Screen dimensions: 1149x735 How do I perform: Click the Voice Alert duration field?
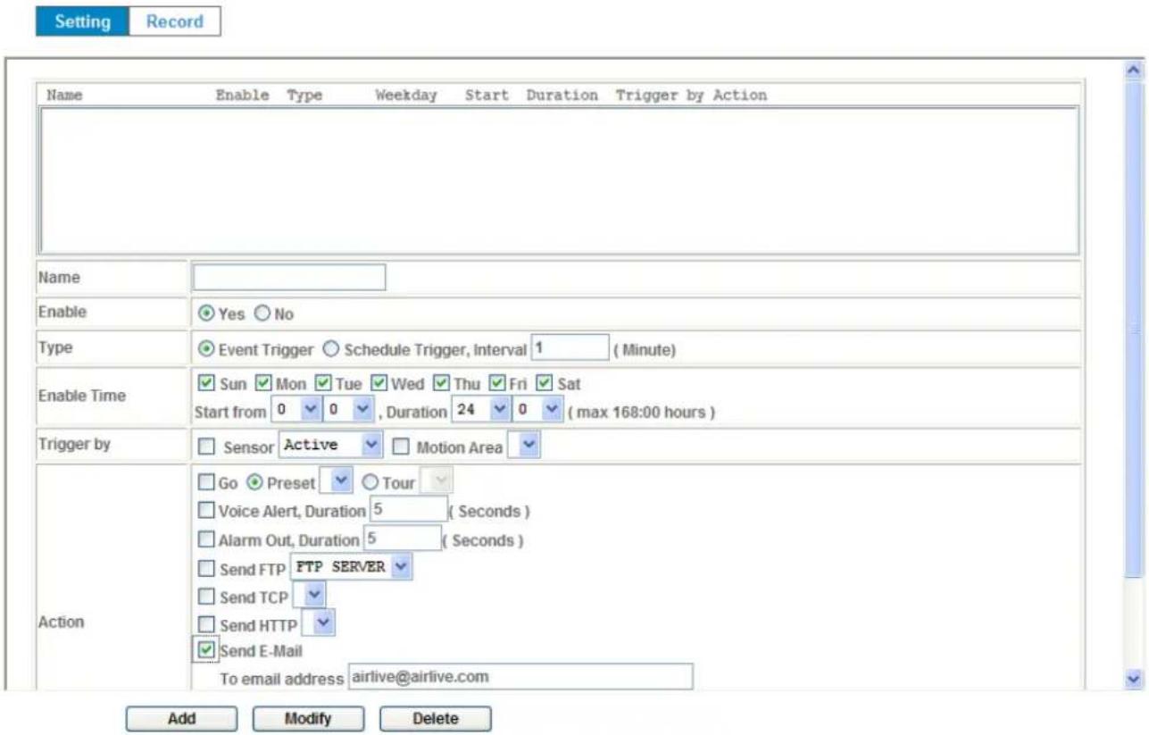pyautogui.click(x=408, y=510)
